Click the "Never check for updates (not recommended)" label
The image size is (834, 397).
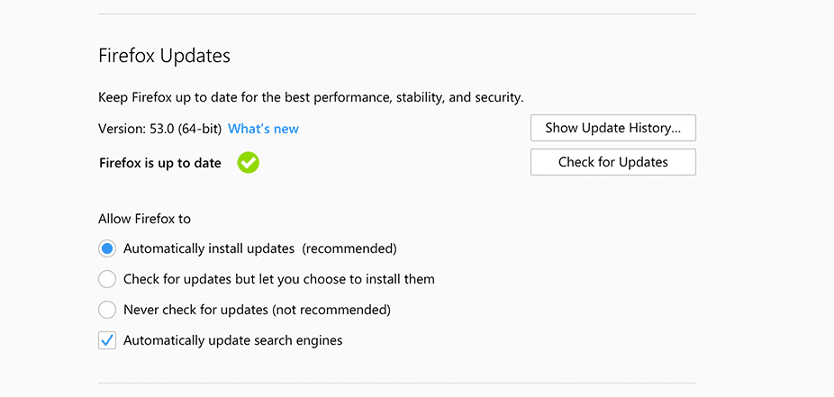[257, 310]
